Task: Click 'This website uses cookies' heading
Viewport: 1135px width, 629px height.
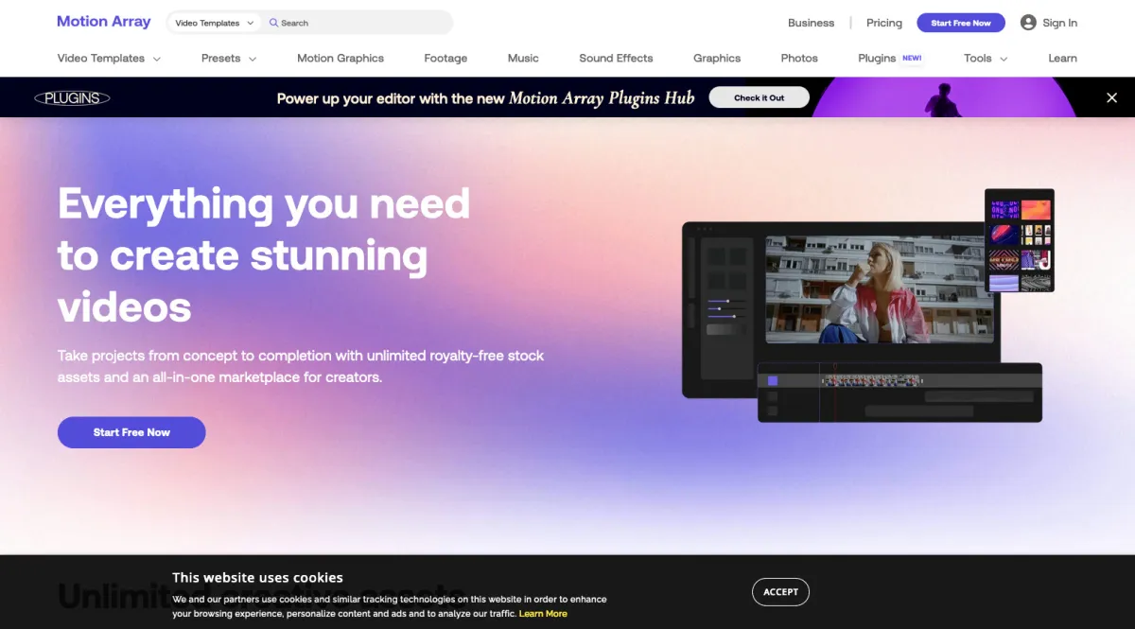Action: [257, 577]
